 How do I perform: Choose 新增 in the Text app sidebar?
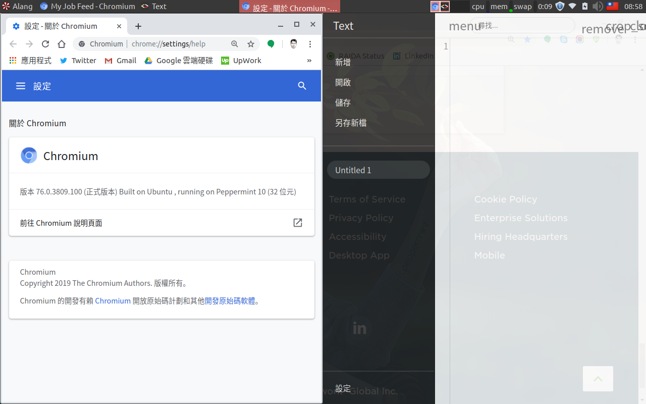(343, 62)
